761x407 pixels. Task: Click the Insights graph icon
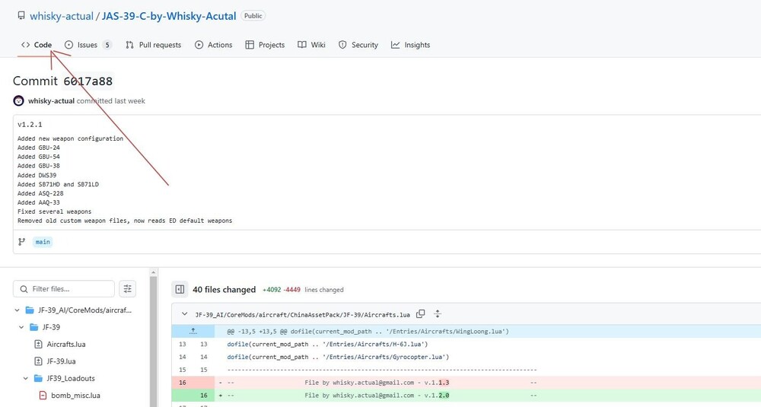click(396, 45)
